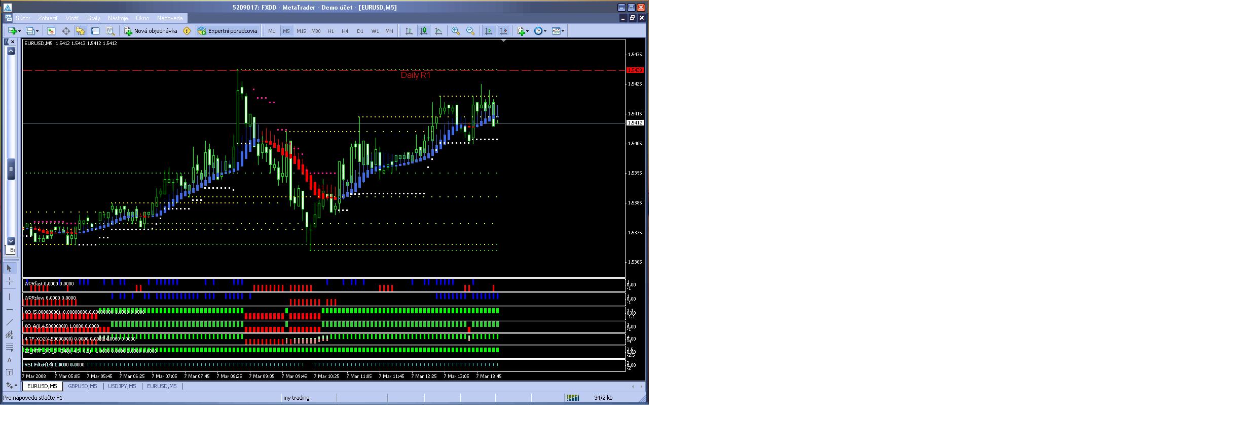
Task: Switch to bar chart display
Action: pyautogui.click(x=409, y=31)
